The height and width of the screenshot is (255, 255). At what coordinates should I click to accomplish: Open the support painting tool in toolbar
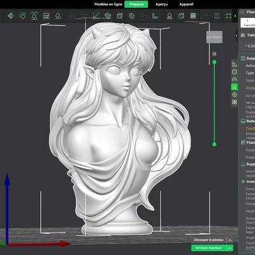point(170,16)
